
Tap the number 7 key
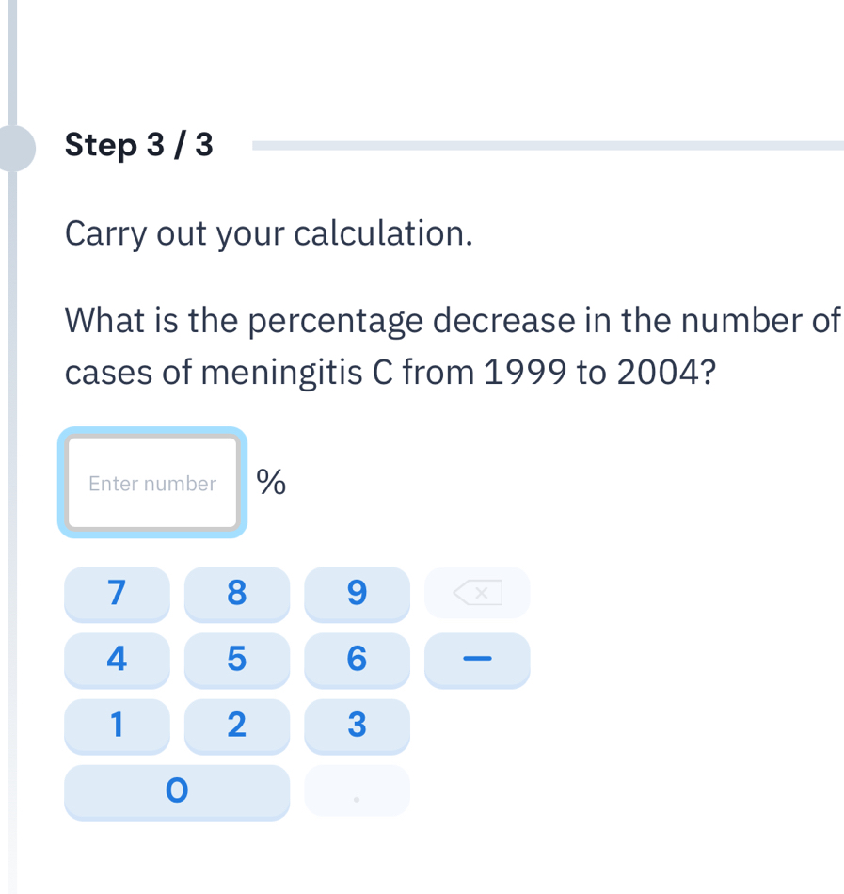117,593
